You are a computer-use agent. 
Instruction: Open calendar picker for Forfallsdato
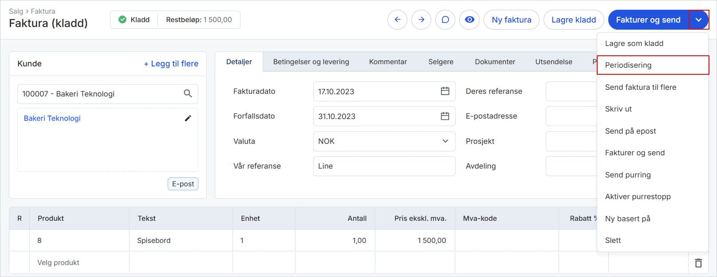click(445, 116)
